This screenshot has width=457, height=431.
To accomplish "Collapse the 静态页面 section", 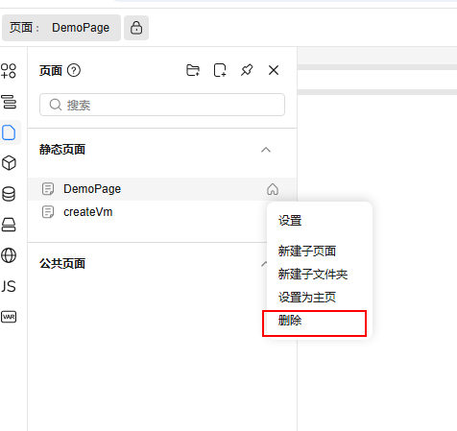I will click(x=266, y=150).
